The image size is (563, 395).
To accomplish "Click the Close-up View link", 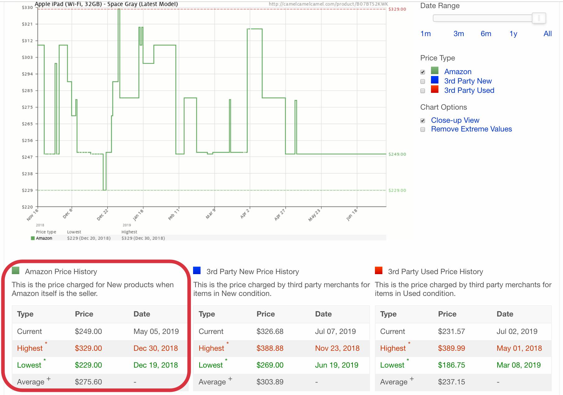I will (455, 120).
